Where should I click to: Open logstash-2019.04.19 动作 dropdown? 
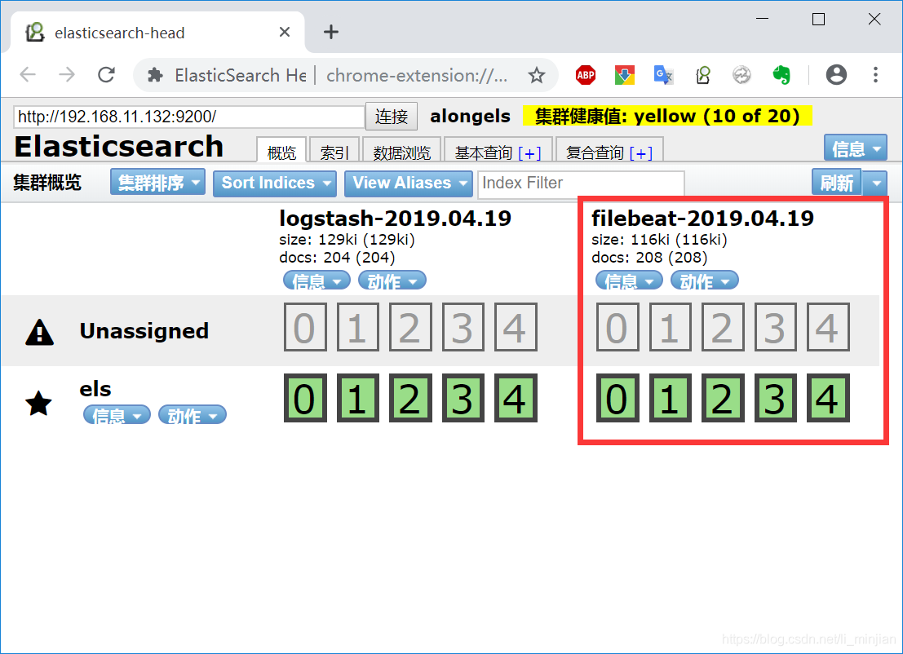[392, 281]
